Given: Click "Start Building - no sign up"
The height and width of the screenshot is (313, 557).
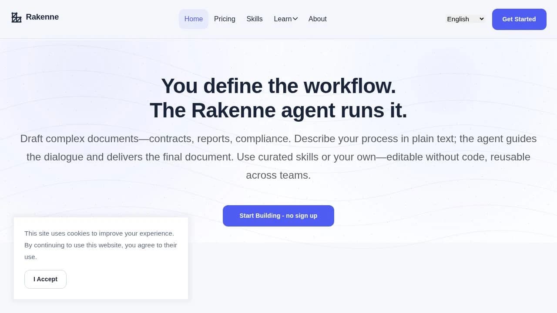Looking at the screenshot, I should (278, 216).
